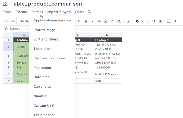183x118 pixels.
Task: Select Sort and filters menu entry
Action: coord(46,39)
